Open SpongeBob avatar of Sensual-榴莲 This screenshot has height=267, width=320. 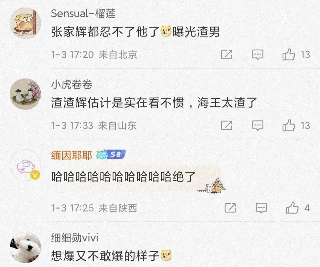(25, 23)
